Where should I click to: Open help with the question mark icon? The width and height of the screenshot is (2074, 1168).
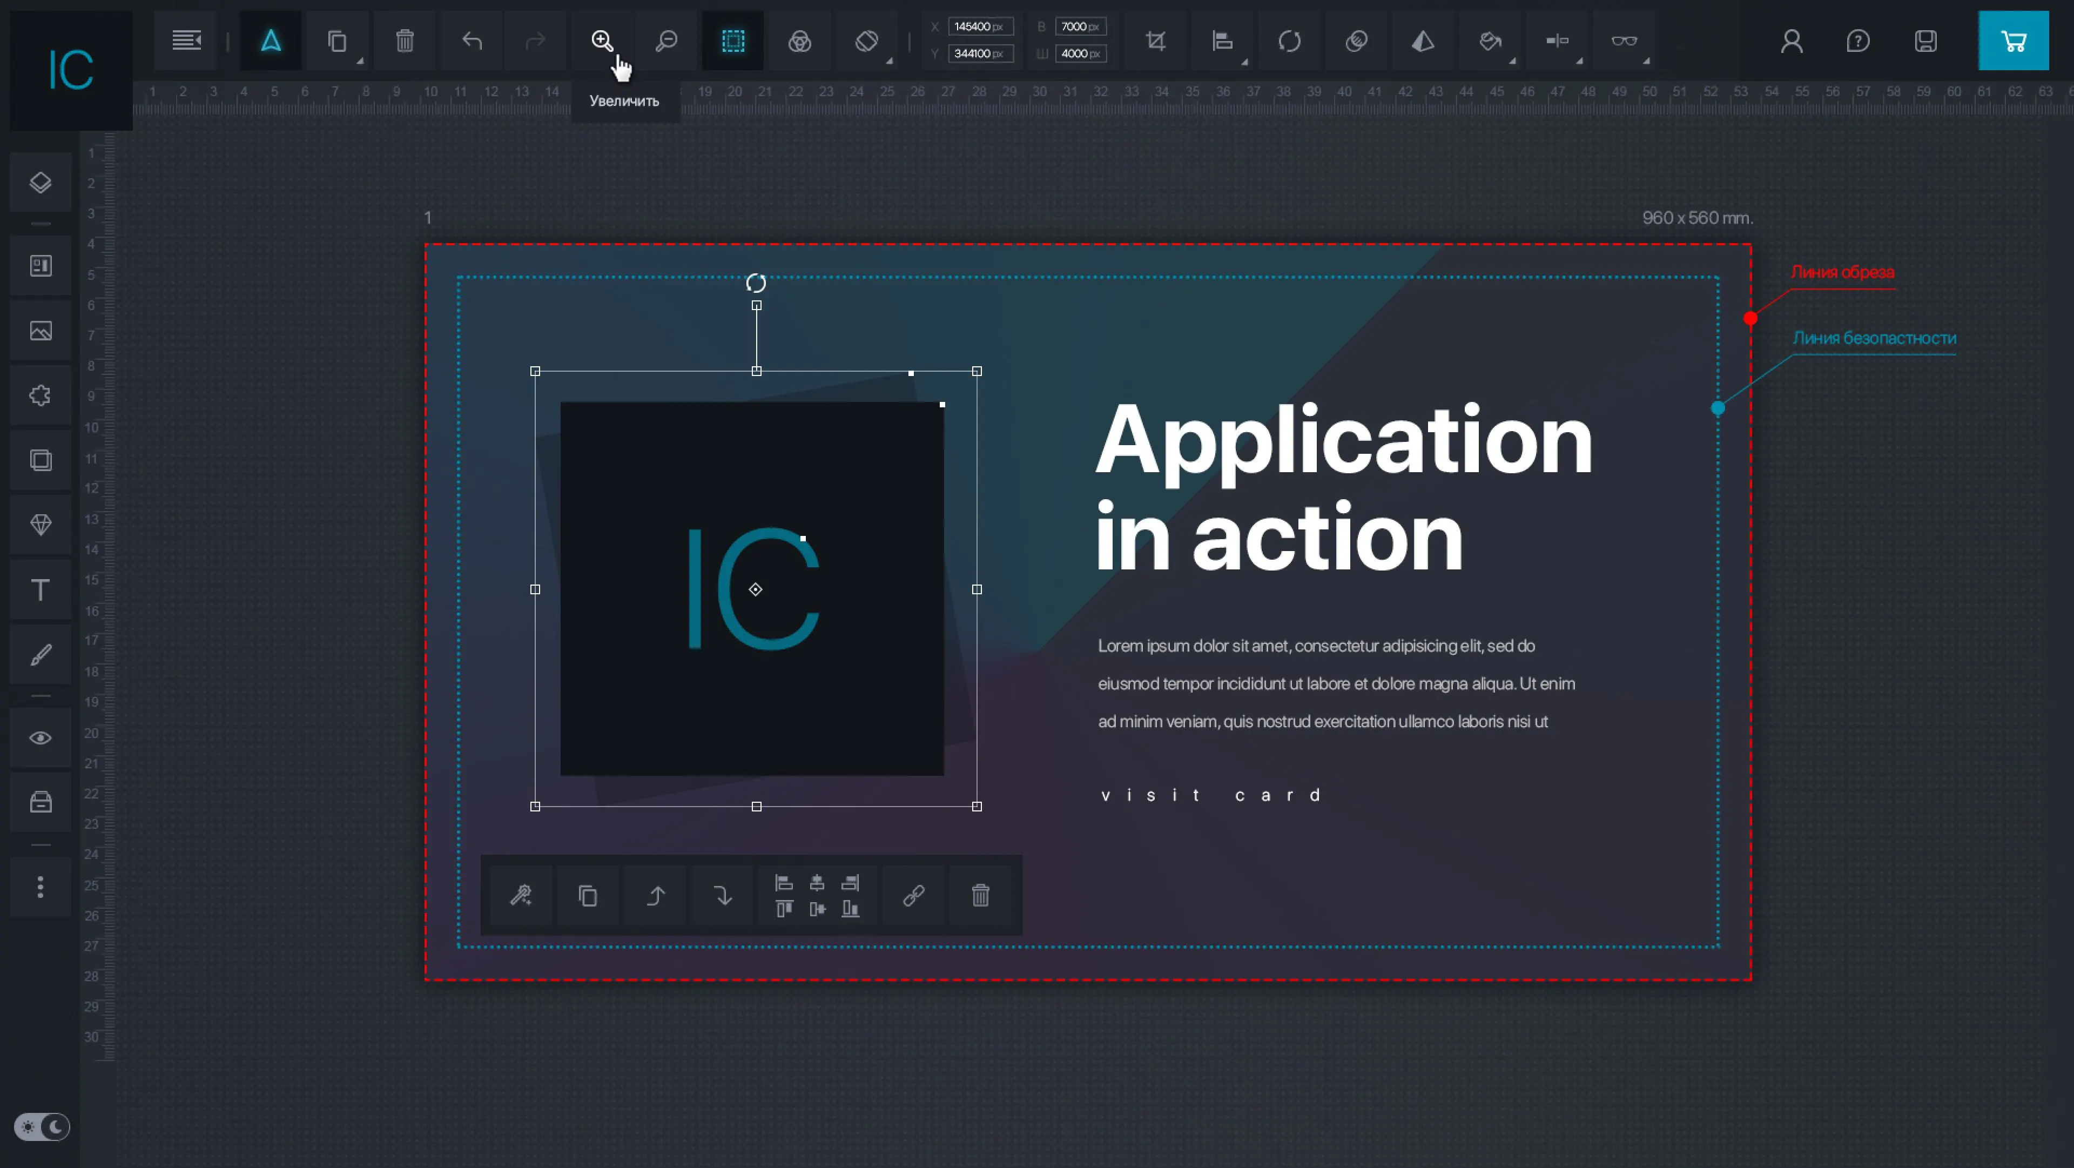point(1858,41)
